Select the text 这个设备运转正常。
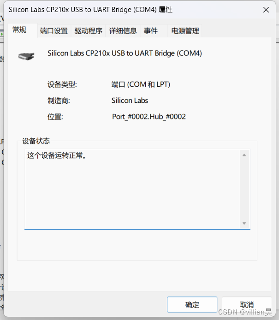Image resolution: width=279 pixels, height=320 pixels. tap(57, 155)
